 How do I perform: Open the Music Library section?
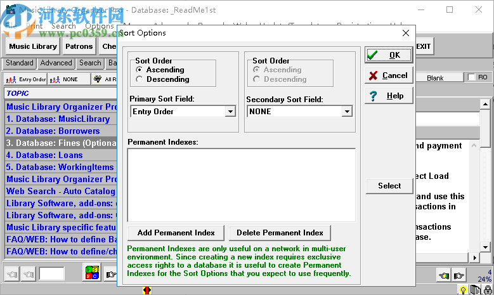coord(33,47)
